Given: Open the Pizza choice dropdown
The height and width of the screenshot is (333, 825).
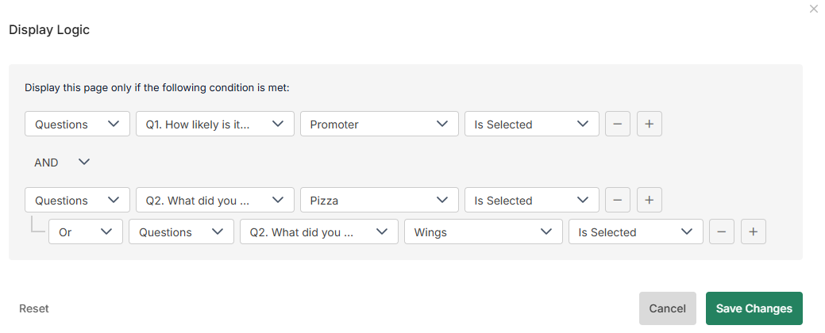Looking at the screenshot, I should point(379,200).
